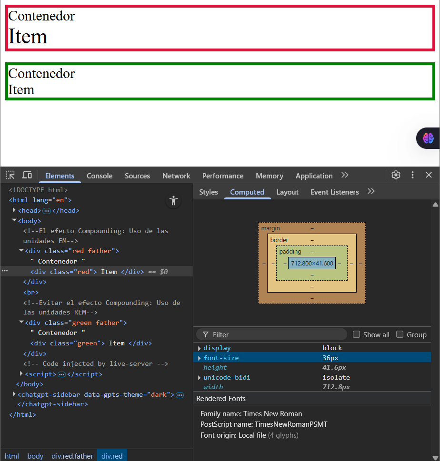
Task: Expand the font-size computed property
Action: (199, 358)
